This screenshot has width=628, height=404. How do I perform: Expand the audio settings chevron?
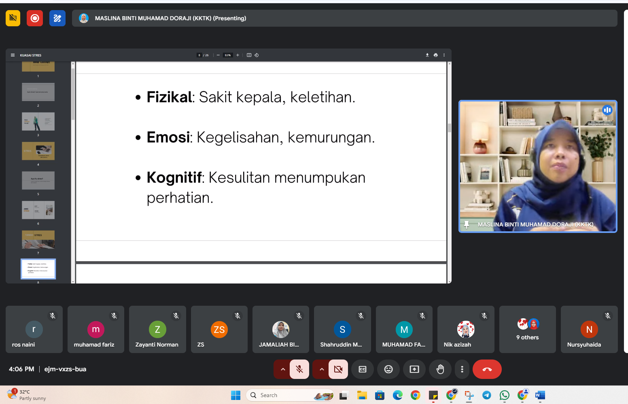point(283,369)
